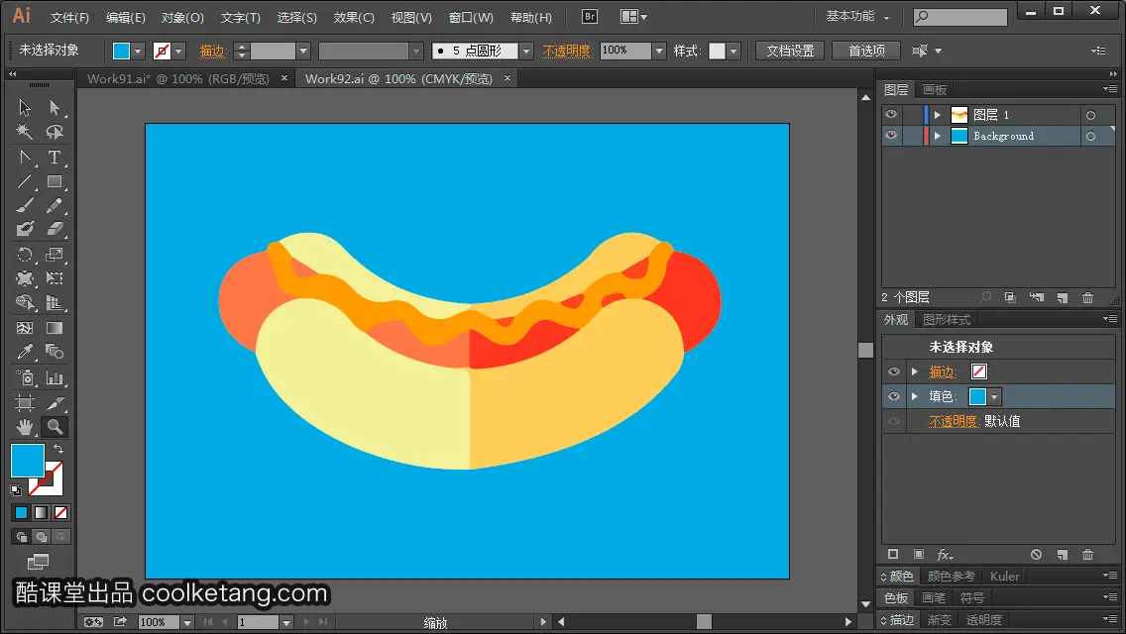Expand the Background layer contents

(937, 136)
